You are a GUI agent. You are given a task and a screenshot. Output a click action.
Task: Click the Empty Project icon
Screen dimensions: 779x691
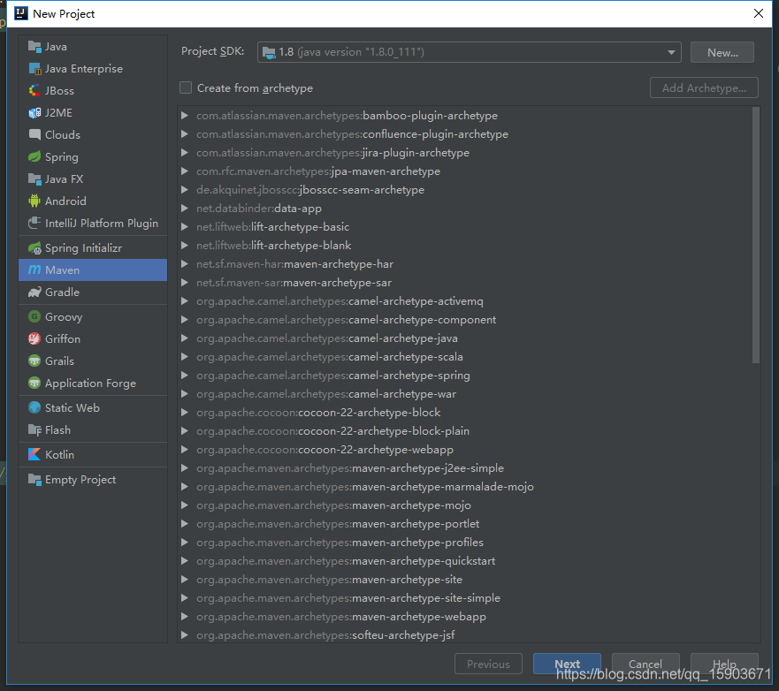tap(34, 480)
